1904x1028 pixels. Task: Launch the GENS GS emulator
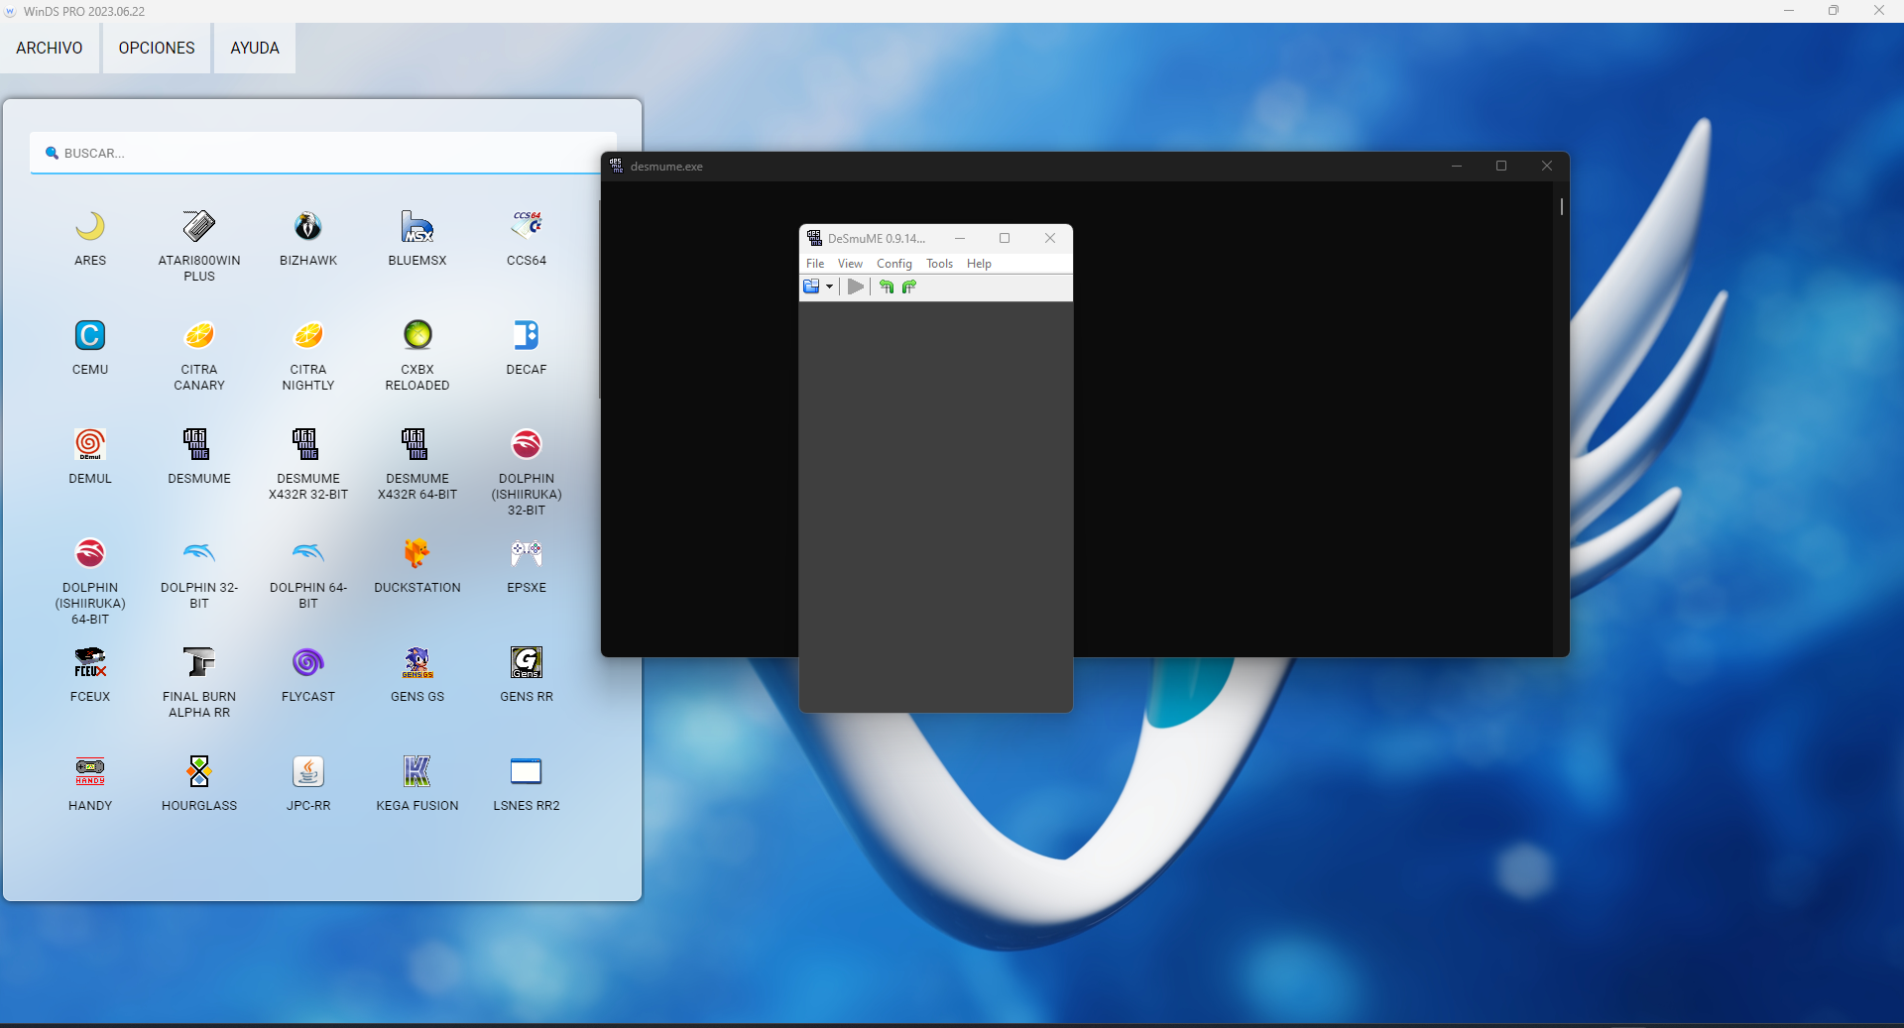click(417, 663)
